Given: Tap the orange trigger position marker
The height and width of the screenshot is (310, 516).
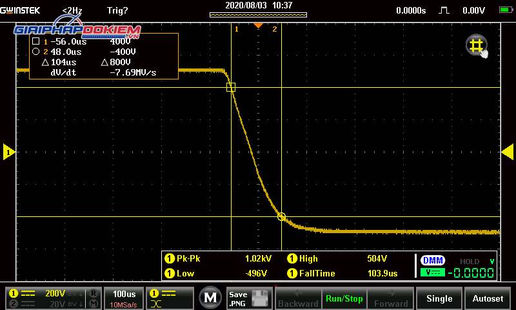Looking at the screenshot, I should click(x=259, y=26).
